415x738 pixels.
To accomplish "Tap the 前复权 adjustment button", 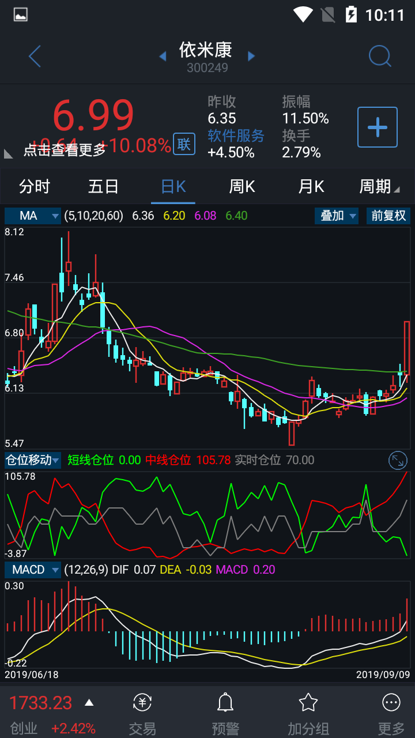I will click(388, 216).
